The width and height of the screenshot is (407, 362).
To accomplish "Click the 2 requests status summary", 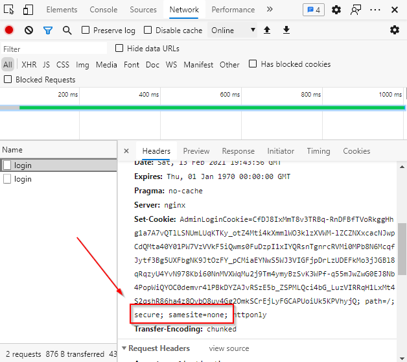I will pyautogui.click(x=23, y=354).
